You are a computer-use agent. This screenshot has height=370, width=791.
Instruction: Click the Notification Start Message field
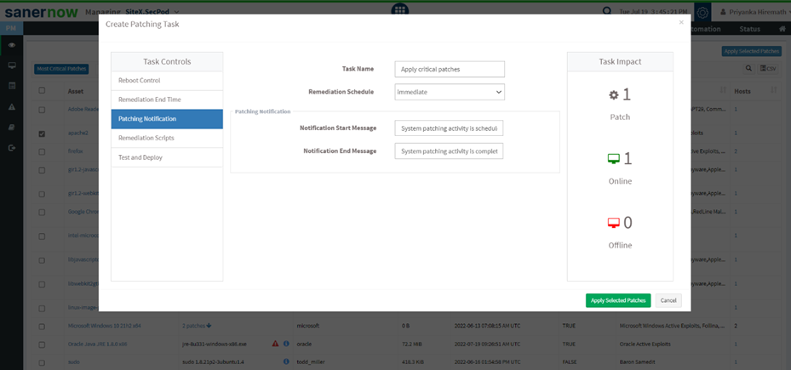pyautogui.click(x=449, y=128)
